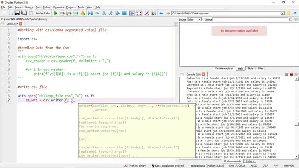The image size is (299, 168).
Task: Select the IPython console tab
Action: pyautogui.click(x=232, y=161)
